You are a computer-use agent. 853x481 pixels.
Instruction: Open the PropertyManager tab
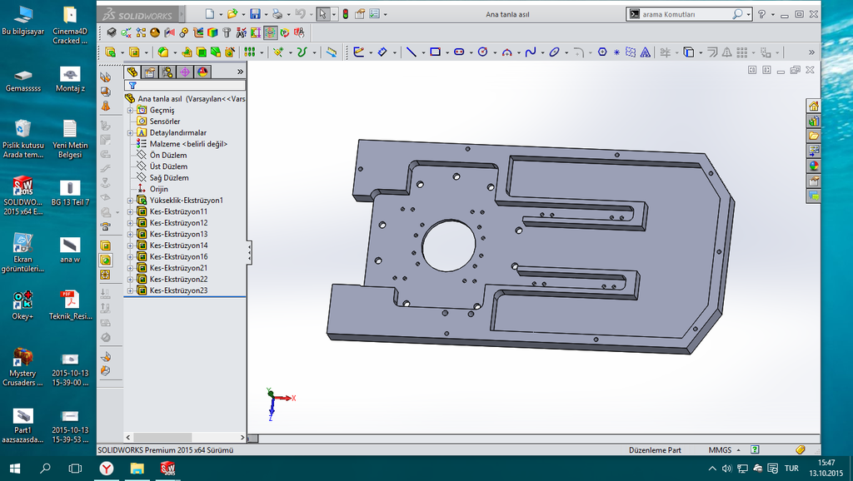[150, 72]
